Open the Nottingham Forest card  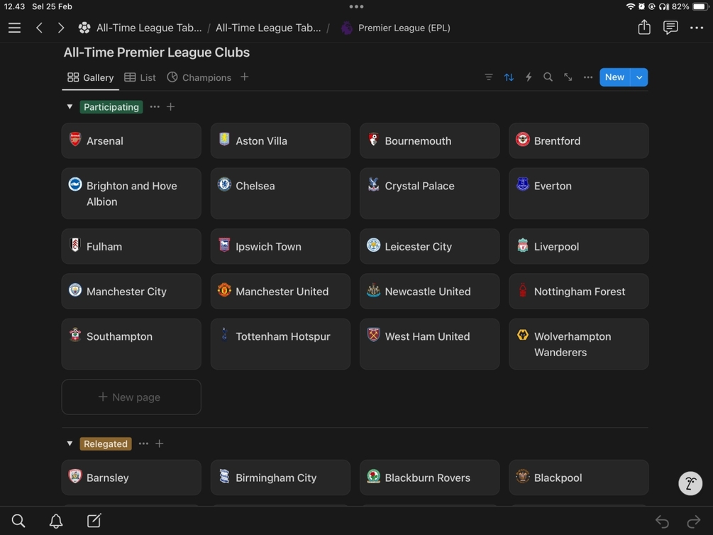click(578, 291)
